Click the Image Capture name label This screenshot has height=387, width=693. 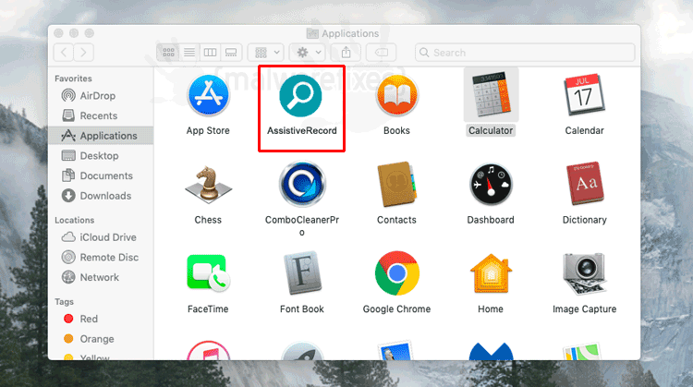point(584,309)
